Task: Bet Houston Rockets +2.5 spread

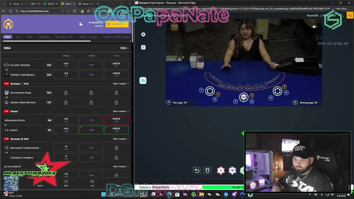Action: 66,65
